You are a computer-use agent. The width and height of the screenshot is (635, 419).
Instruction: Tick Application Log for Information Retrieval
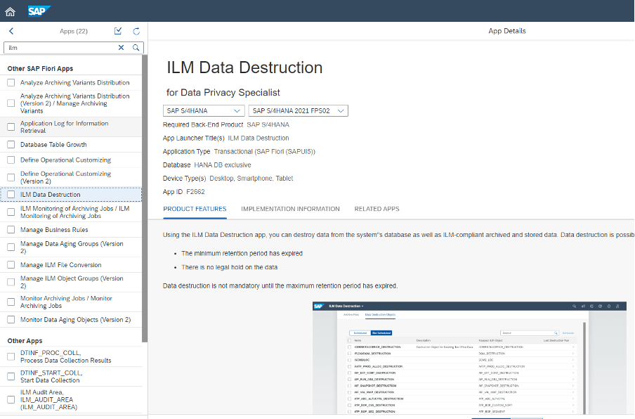11,127
